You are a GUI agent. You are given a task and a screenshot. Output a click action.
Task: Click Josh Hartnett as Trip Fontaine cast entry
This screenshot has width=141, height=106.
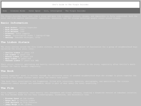tap(21, 102)
